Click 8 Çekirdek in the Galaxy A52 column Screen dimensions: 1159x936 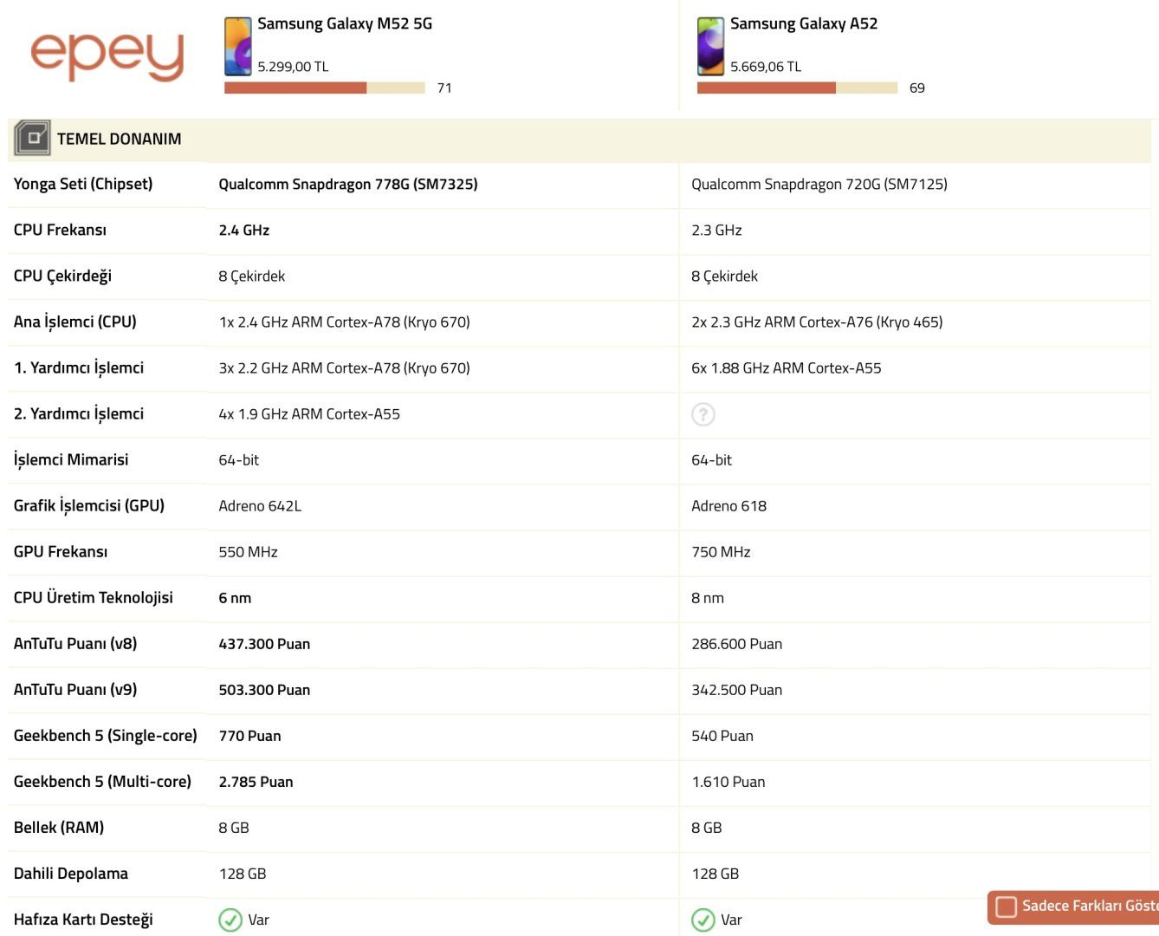click(x=724, y=276)
